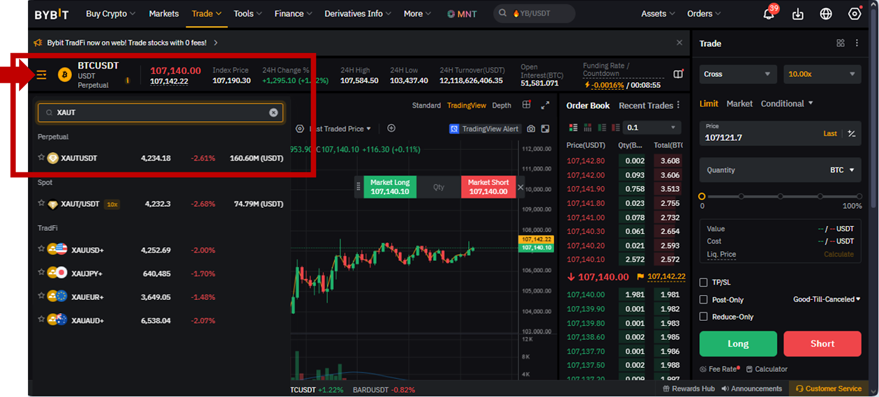The height and width of the screenshot is (397, 879).
Task: Enable the Post-Only checkbox
Action: click(x=703, y=299)
